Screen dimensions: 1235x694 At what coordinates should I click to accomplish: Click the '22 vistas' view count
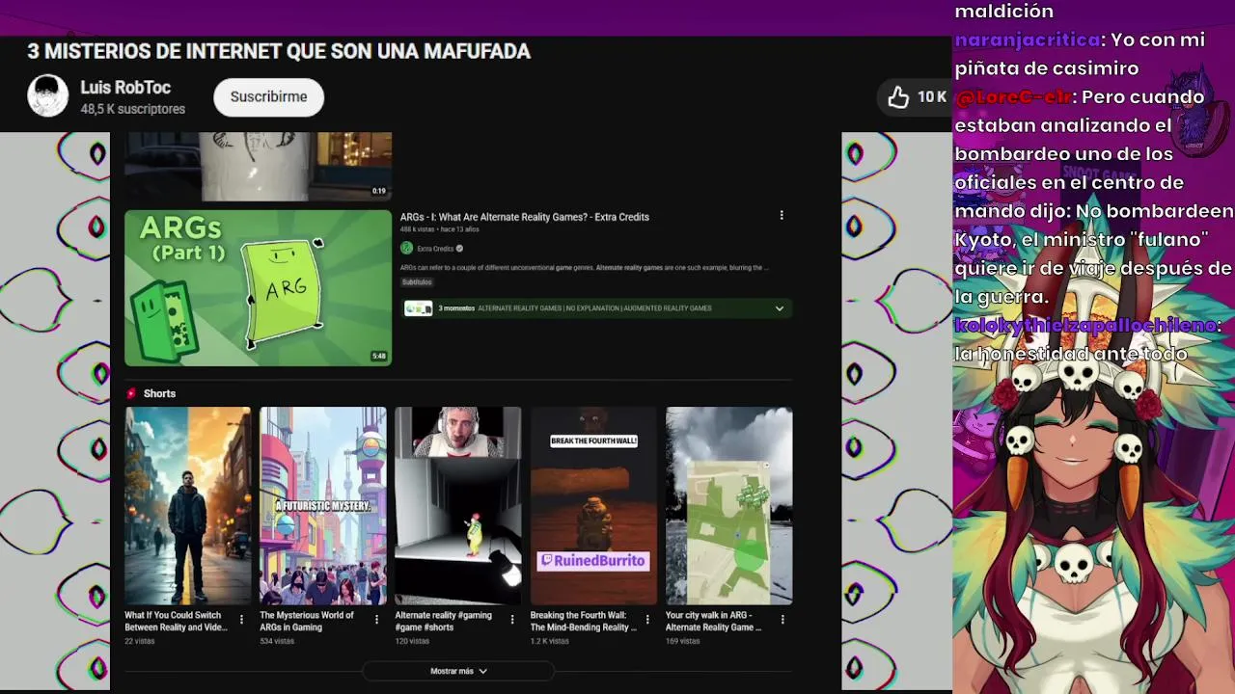(139, 641)
